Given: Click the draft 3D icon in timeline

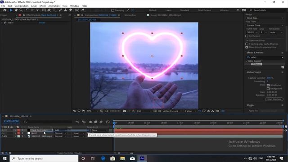Looking at the screenshot, I should (x=84, y=122).
